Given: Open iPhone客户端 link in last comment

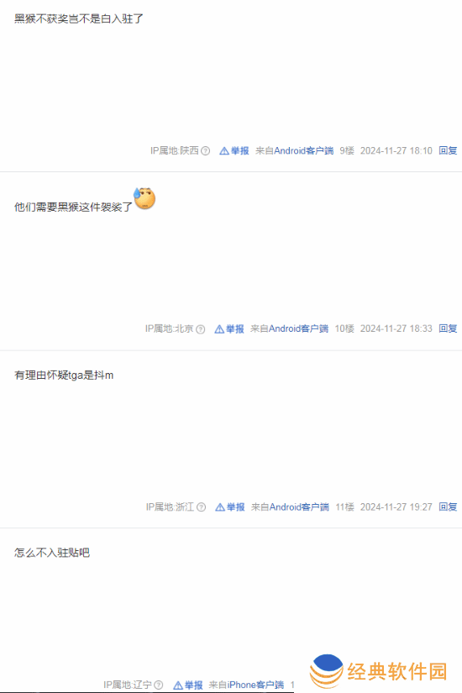Looking at the screenshot, I should [255, 685].
